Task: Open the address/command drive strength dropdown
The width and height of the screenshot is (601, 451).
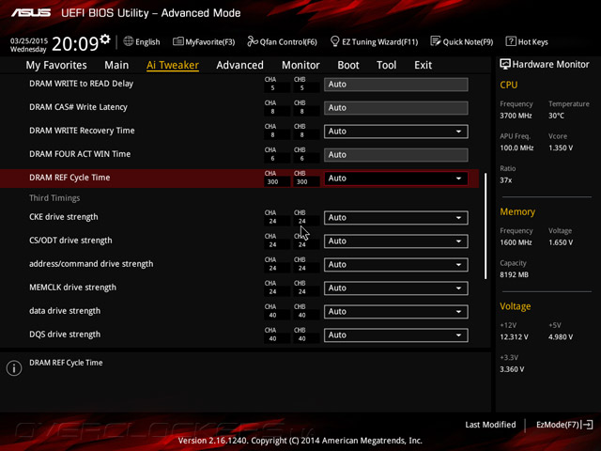Action: click(396, 265)
